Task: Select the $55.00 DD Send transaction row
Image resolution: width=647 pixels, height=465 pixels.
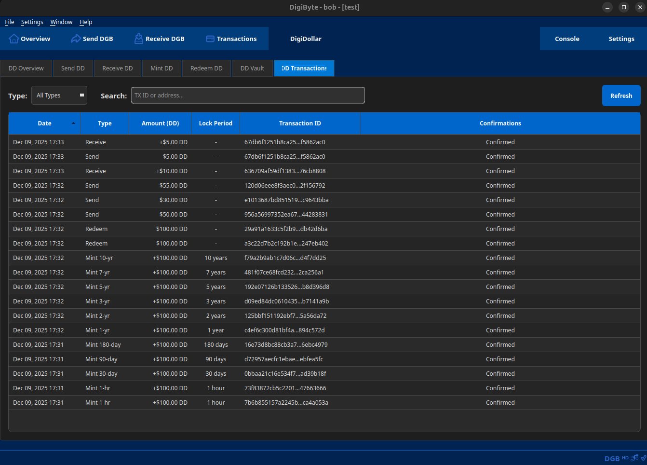Action: (324, 186)
